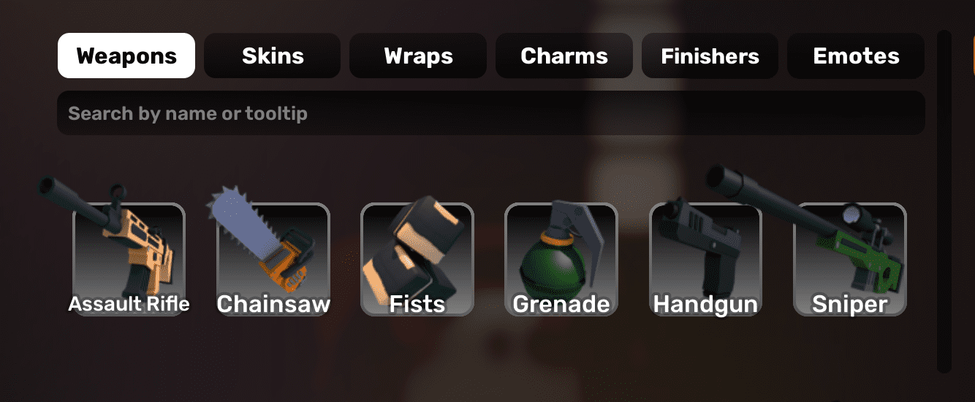
Task: Click the Handgun name label
Action: pyautogui.click(x=706, y=304)
